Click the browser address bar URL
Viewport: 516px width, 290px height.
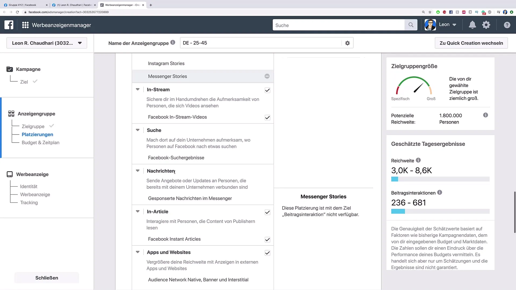coord(69,12)
